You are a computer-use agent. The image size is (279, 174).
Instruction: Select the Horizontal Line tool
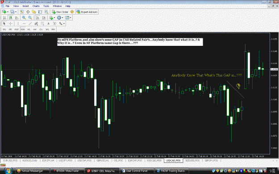tap(24, 24)
